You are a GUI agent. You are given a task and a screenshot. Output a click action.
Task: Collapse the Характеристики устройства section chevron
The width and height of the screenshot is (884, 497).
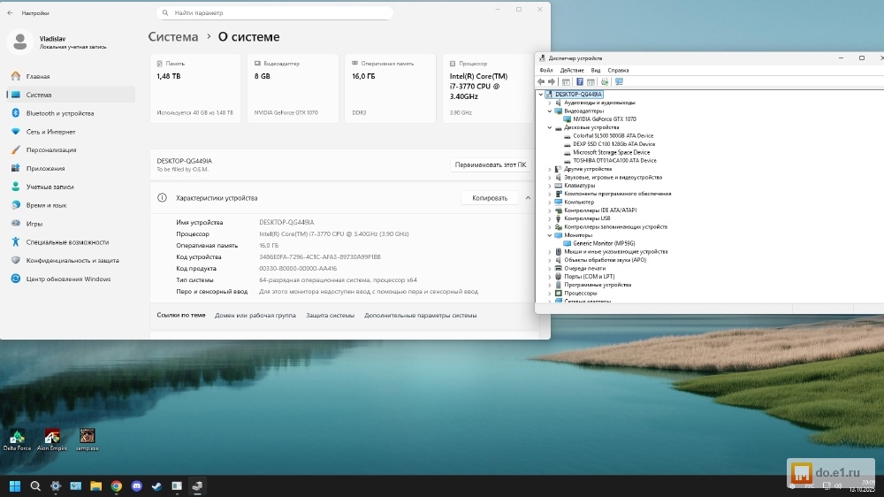point(528,198)
